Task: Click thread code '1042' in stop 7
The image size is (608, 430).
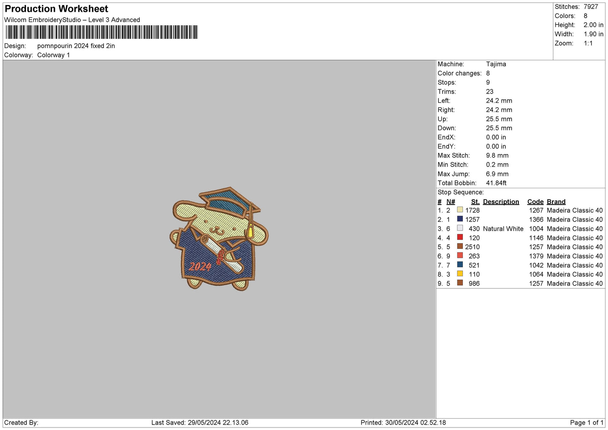Action: [x=536, y=265]
